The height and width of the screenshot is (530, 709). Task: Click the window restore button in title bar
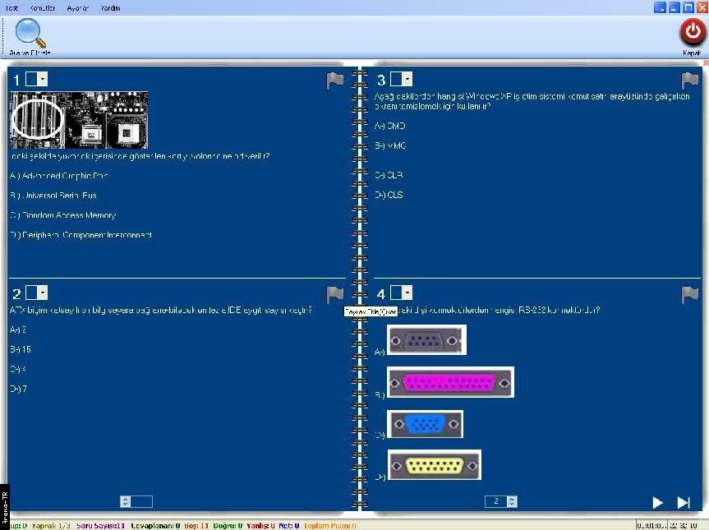coord(688,7)
